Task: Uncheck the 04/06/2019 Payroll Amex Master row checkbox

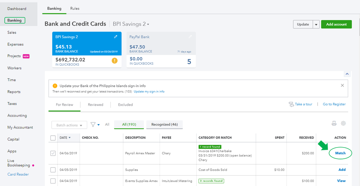Action: point(53,153)
